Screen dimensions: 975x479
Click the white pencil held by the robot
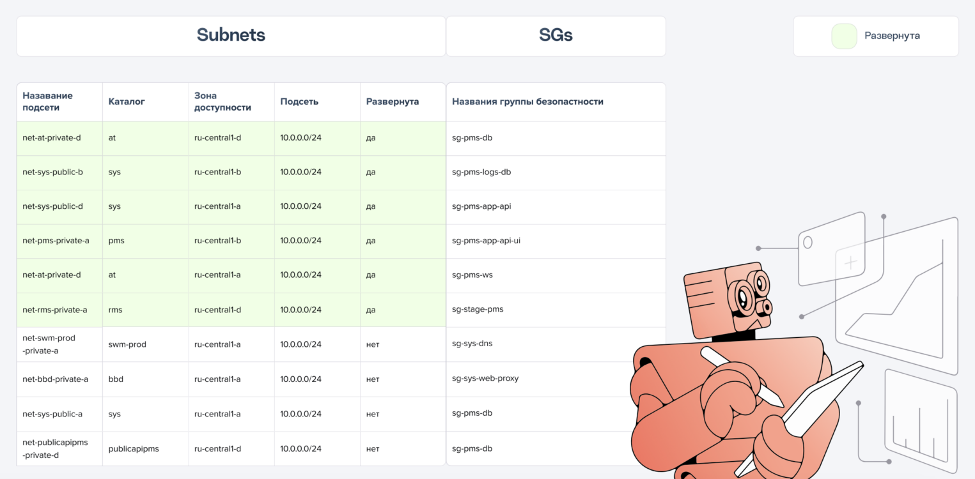[742, 376]
